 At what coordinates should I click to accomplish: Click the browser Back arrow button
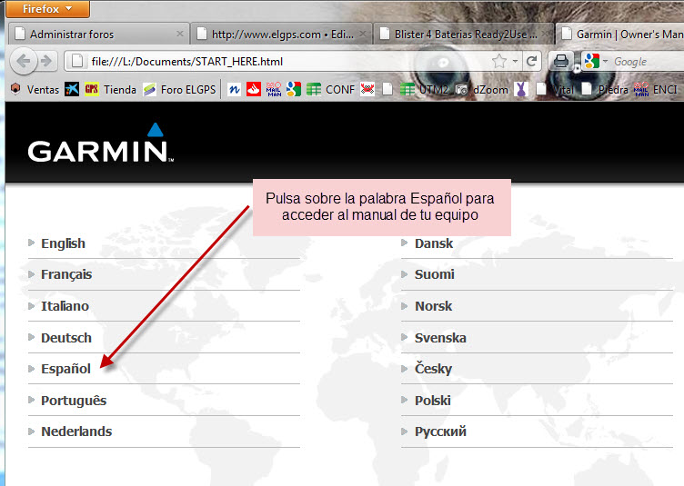(x=23, y=61)
